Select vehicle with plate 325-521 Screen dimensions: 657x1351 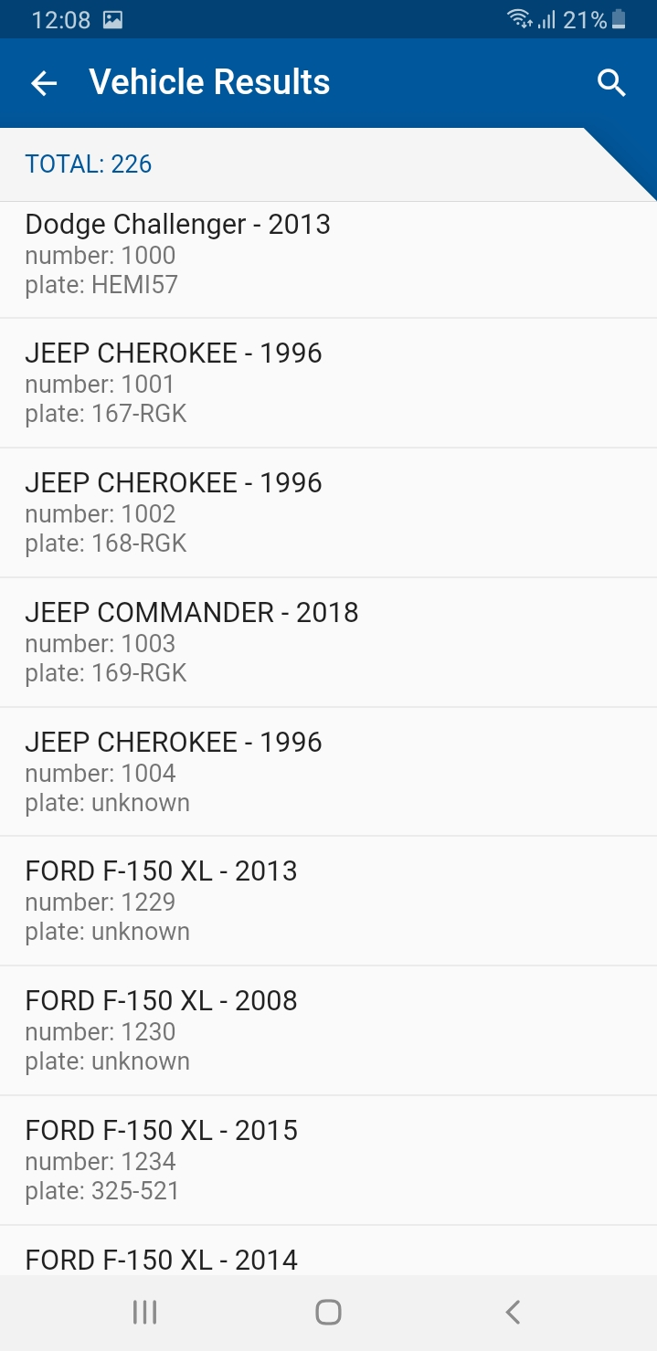328,1160
